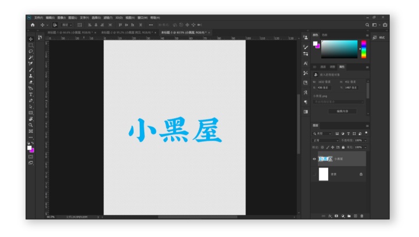419x237 pixels.
Task: Toggle pixel layer filter icon
Action: pos(337,133)
